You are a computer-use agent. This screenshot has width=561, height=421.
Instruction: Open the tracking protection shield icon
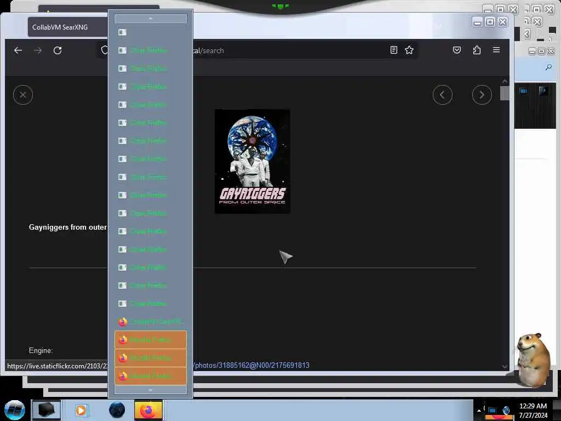104,50
